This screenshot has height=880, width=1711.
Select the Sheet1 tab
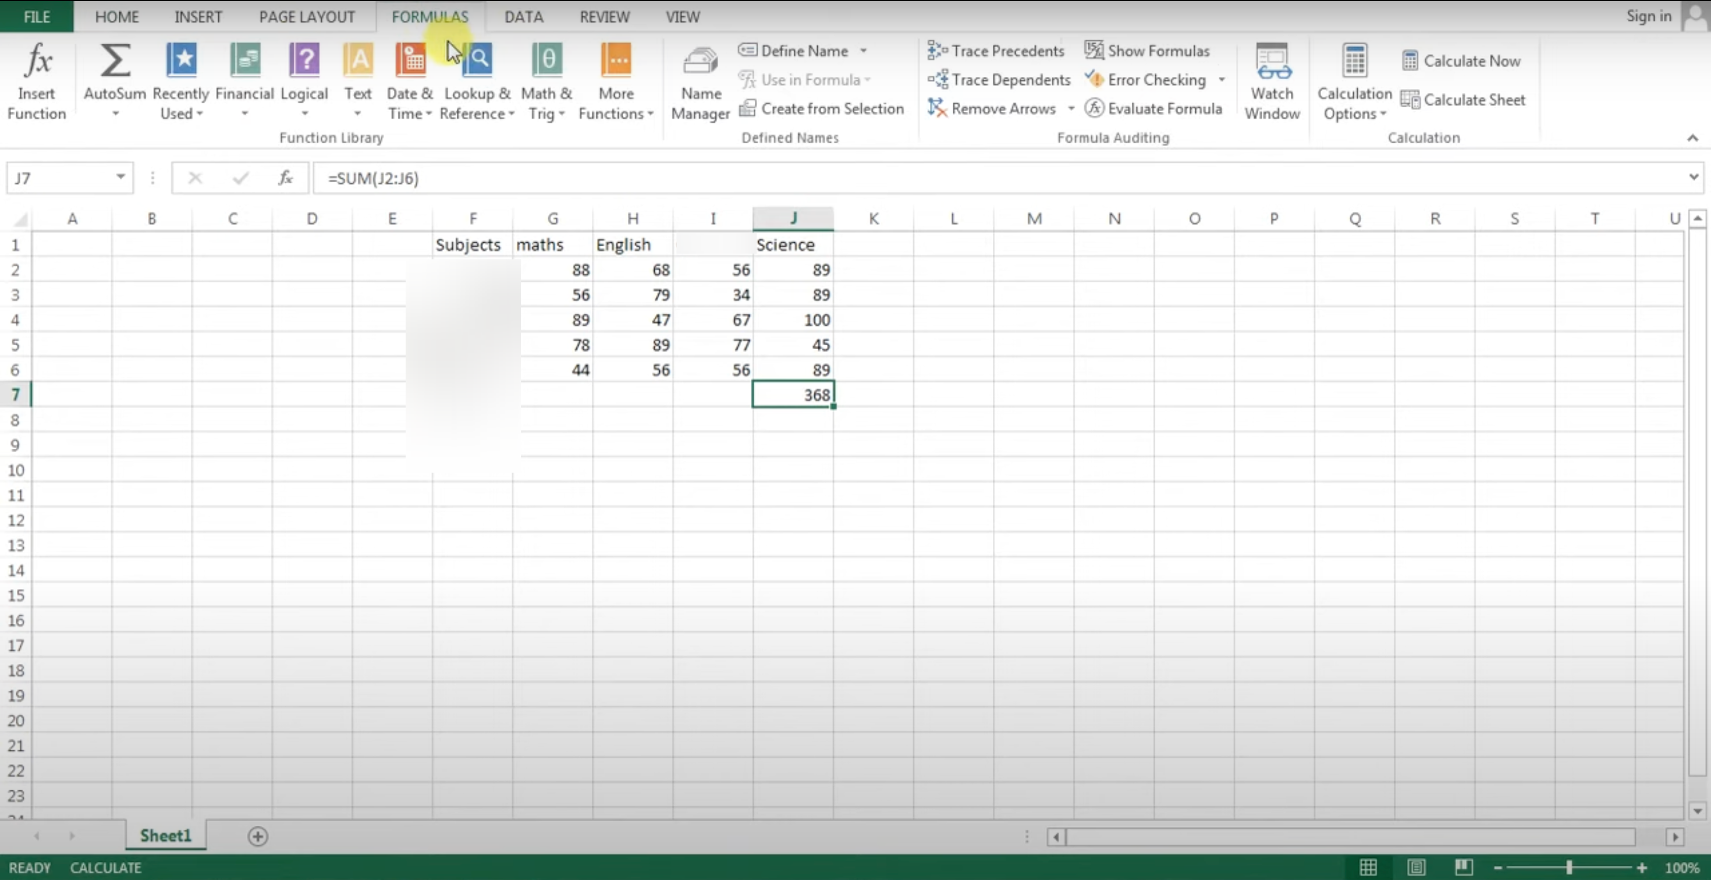click(165, 836)
